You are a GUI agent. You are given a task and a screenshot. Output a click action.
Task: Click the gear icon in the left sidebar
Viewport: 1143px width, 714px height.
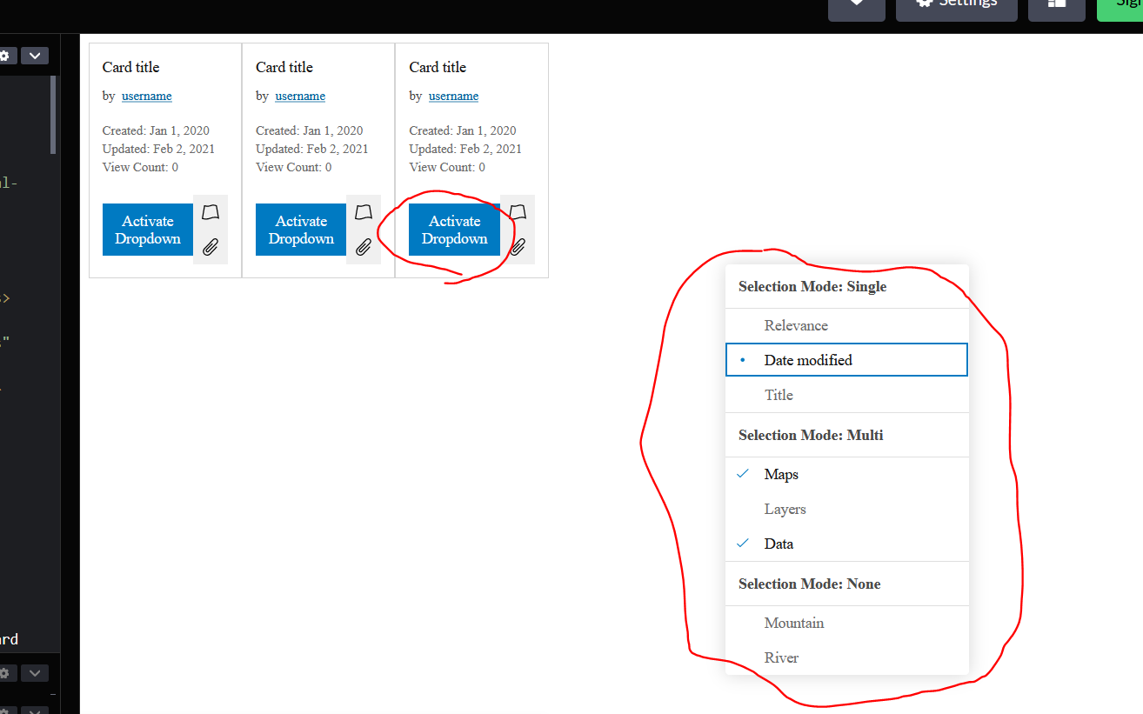coord(7,55)
